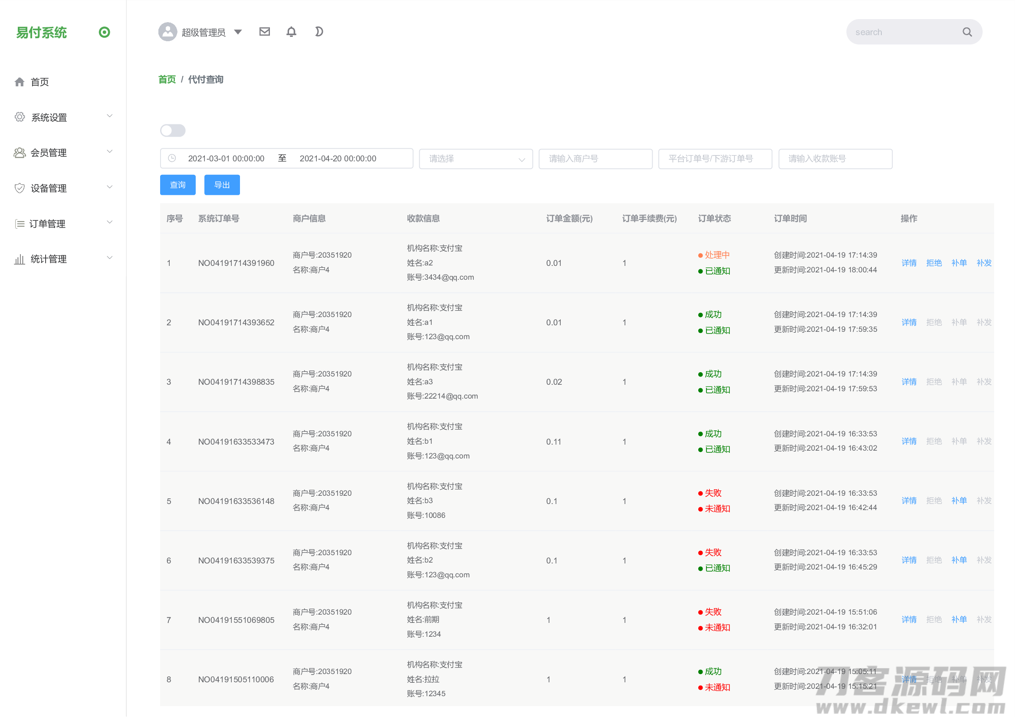
Task: Click the search magnifier icon
Action: [x=967, y=32]
